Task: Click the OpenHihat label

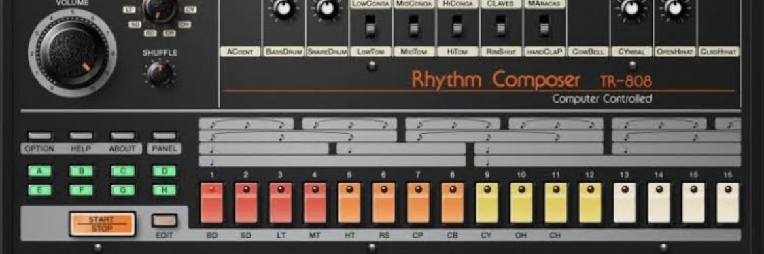Action: point(675,52)
